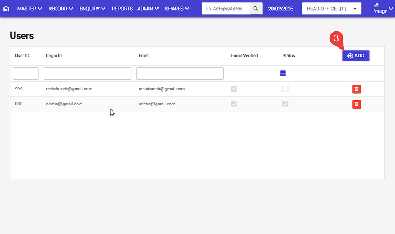Delete user 999 with trash icon

[356, 89]
